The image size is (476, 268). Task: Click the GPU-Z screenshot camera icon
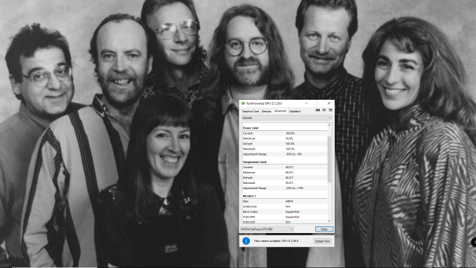tap(318, 110)
